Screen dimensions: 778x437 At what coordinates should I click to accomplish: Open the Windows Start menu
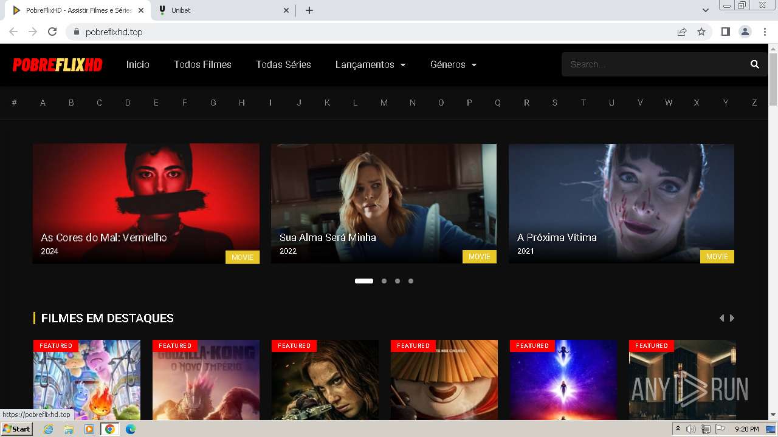click(17, 429)
